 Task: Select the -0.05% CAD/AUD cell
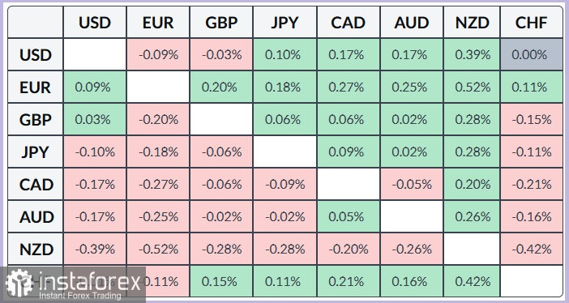[x=412, y=185]
